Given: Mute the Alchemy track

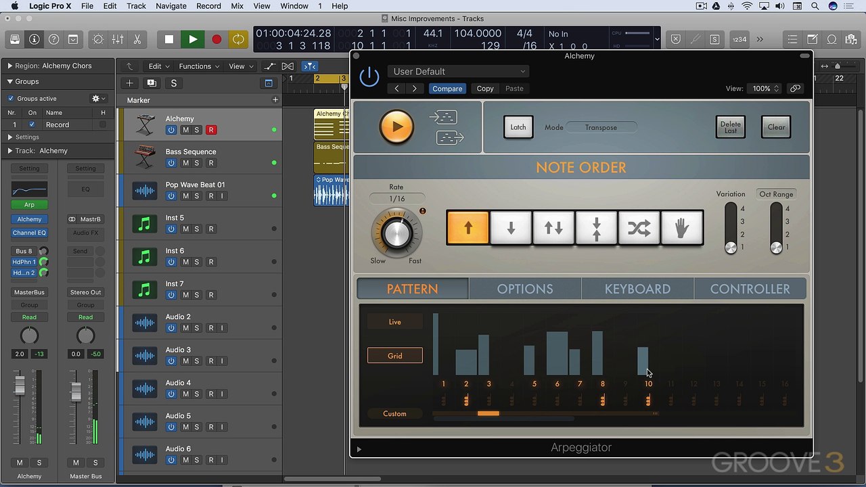Looking at the screenshot, I should click(x=185, y=130).
